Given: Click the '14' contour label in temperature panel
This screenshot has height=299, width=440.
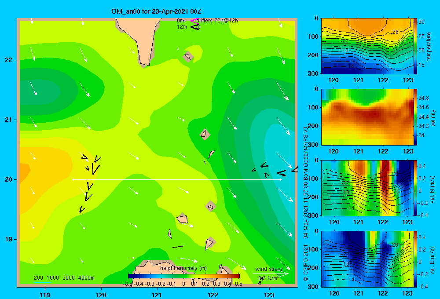Looking at the screenshot, I should coord(351,66).
